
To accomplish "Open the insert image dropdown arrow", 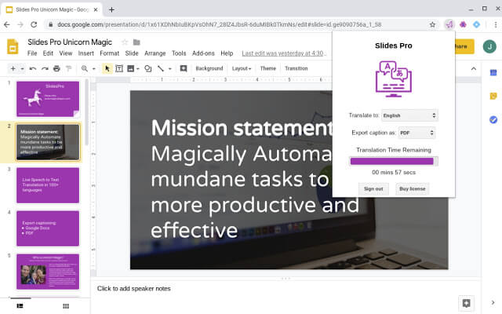I will [138, 68].
